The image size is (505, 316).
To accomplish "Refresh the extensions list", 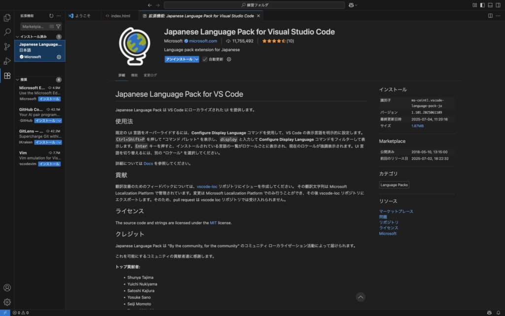I will point(51,16).
